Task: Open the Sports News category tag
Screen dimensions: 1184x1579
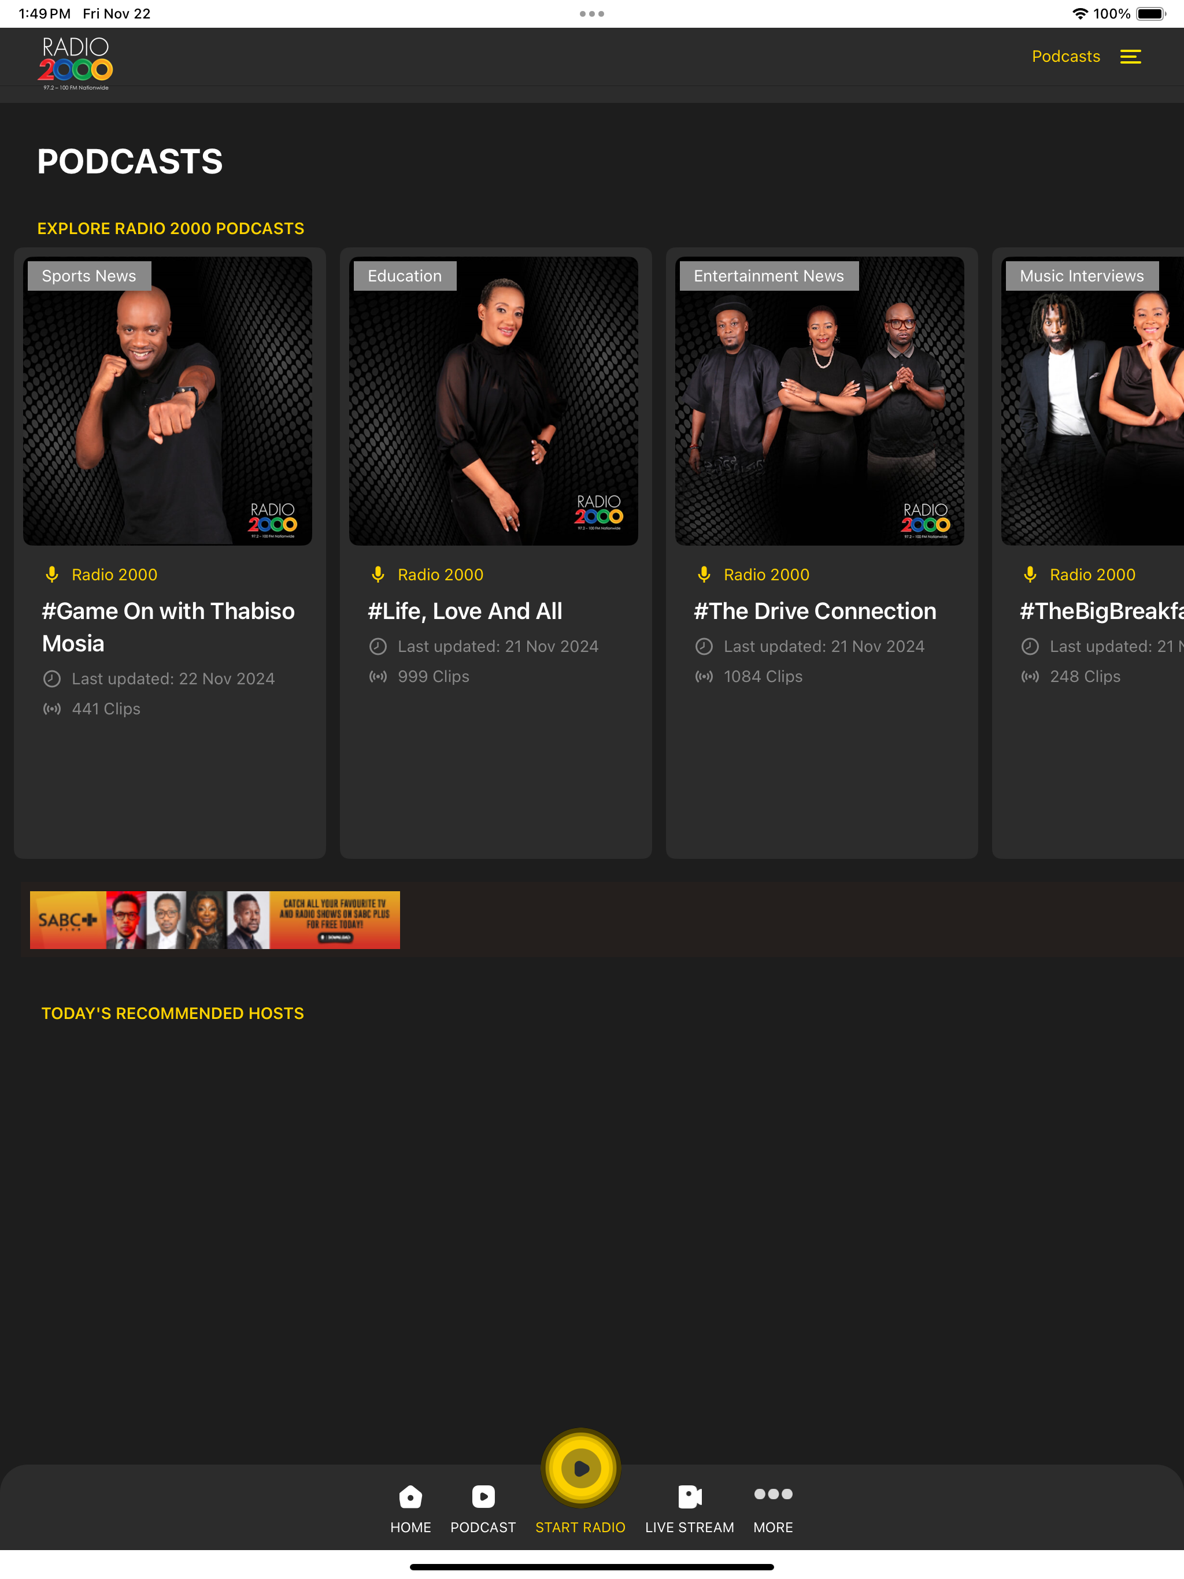Action: (89, 276)
